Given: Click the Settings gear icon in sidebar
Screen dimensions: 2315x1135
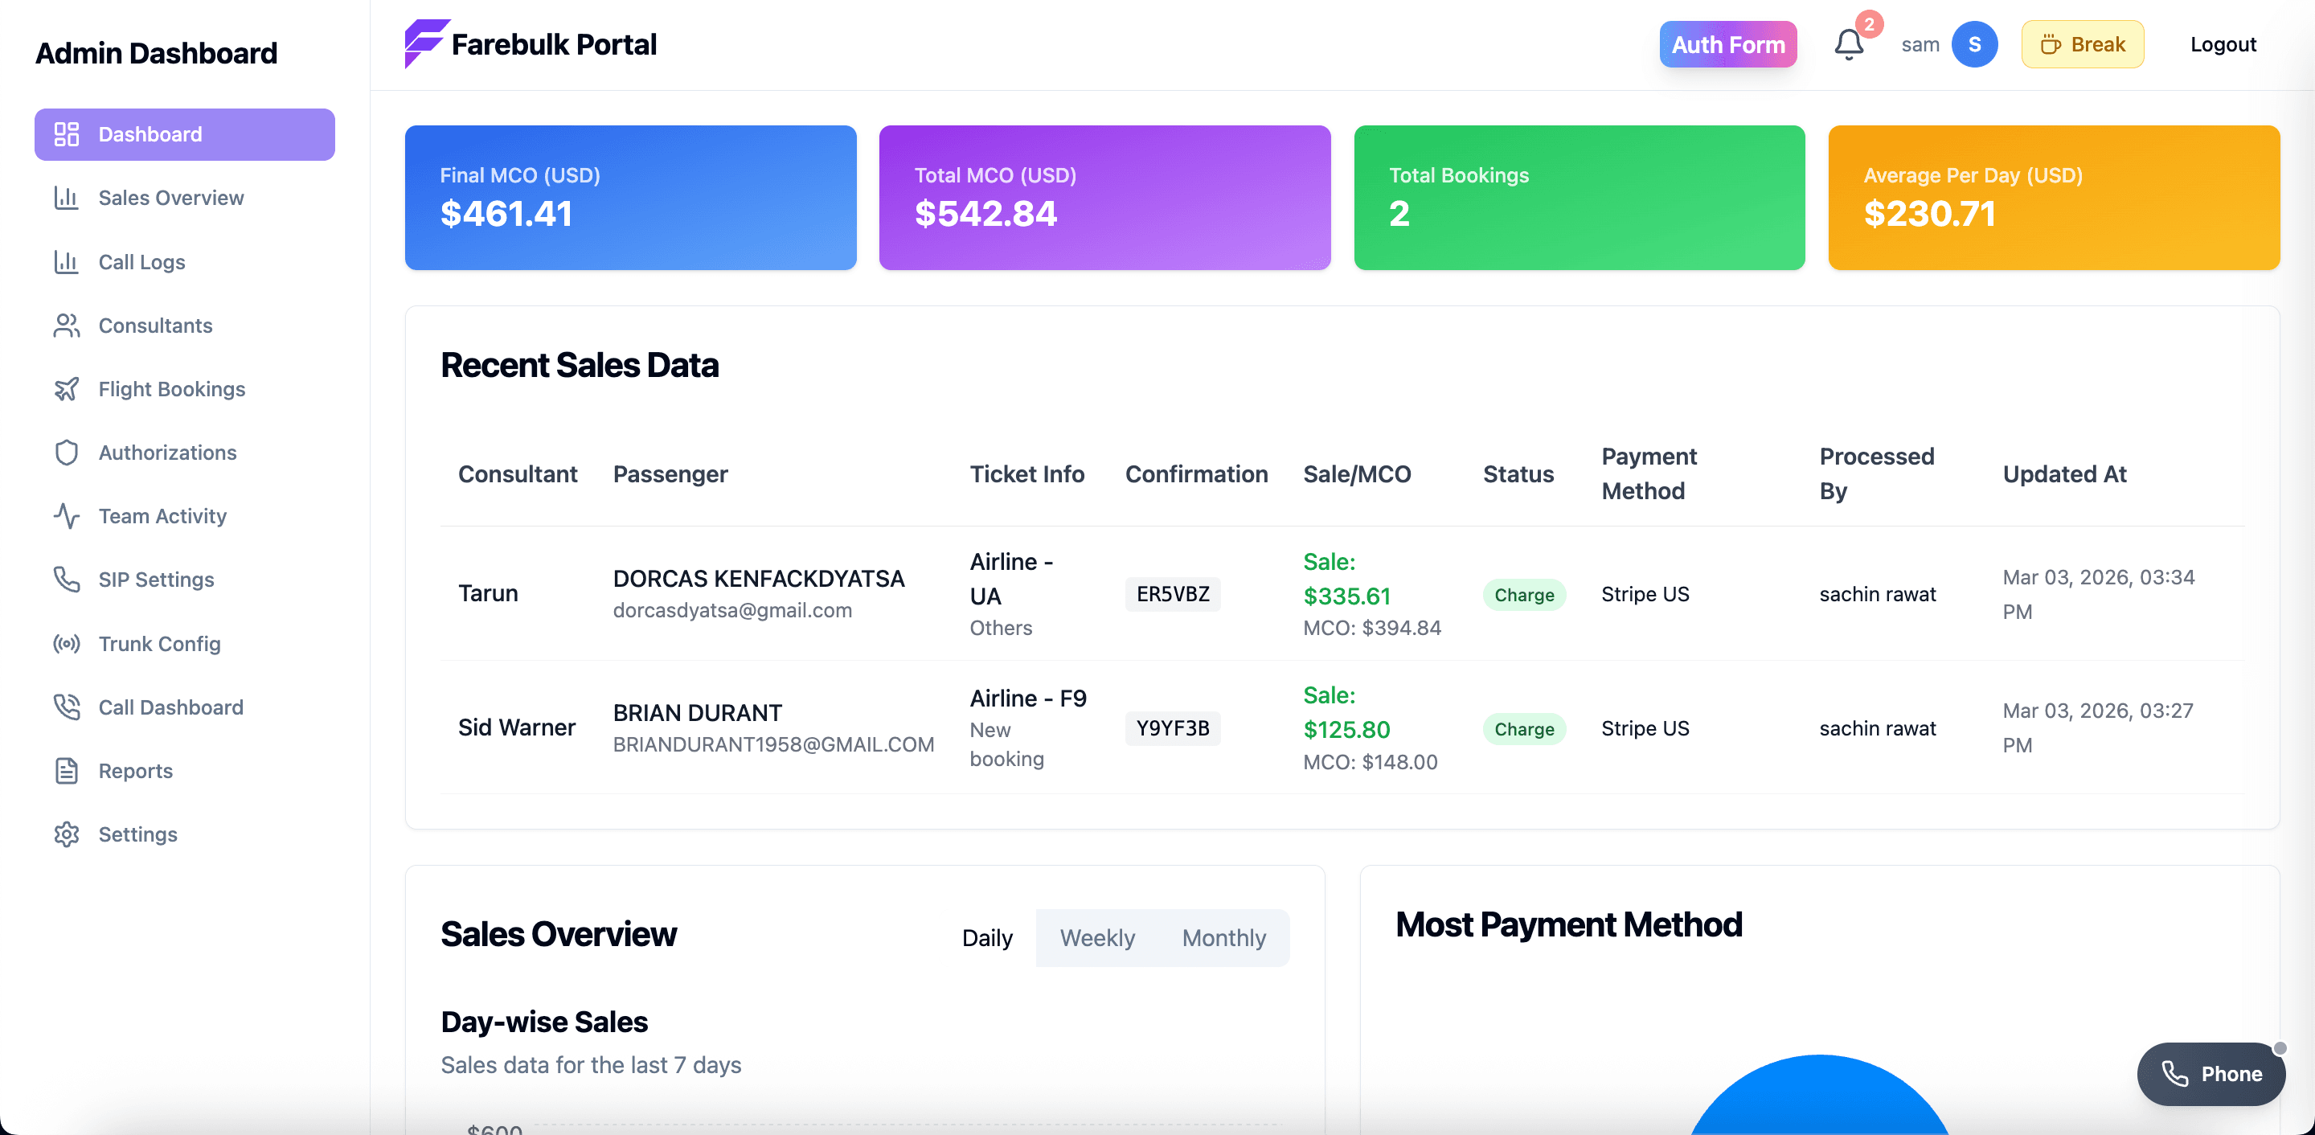Looking at the screenshot, I should coord(67,834).
